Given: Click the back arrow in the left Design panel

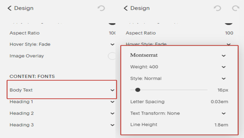Looking at the screenshot, I should click(9, 8).
